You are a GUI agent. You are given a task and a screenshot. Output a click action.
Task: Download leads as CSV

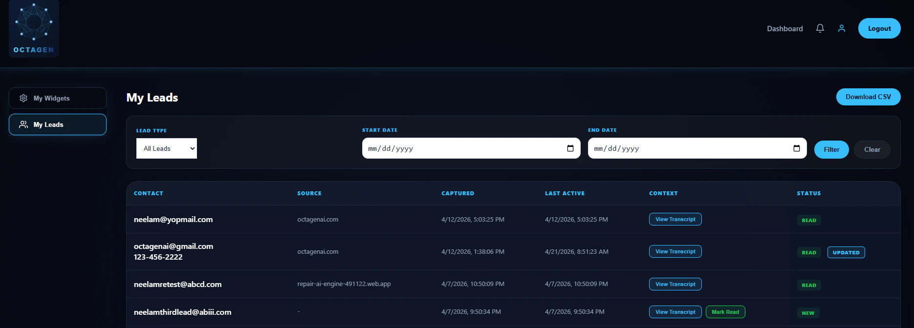868,97
